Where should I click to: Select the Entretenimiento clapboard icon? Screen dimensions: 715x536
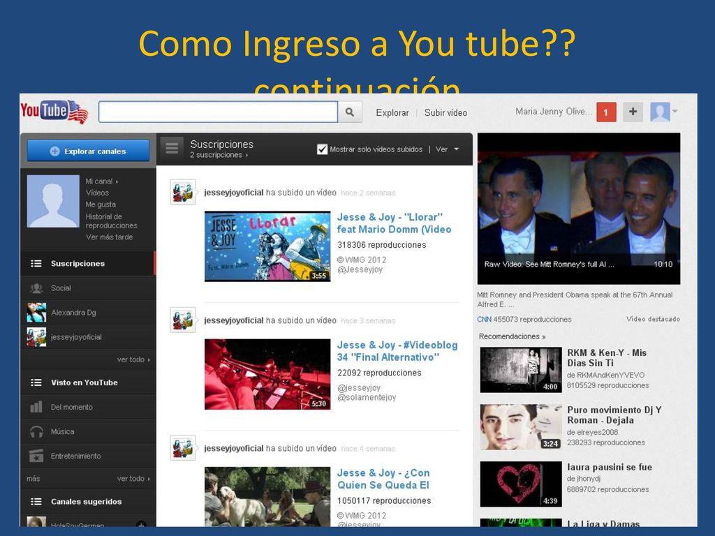coord(36,456)
